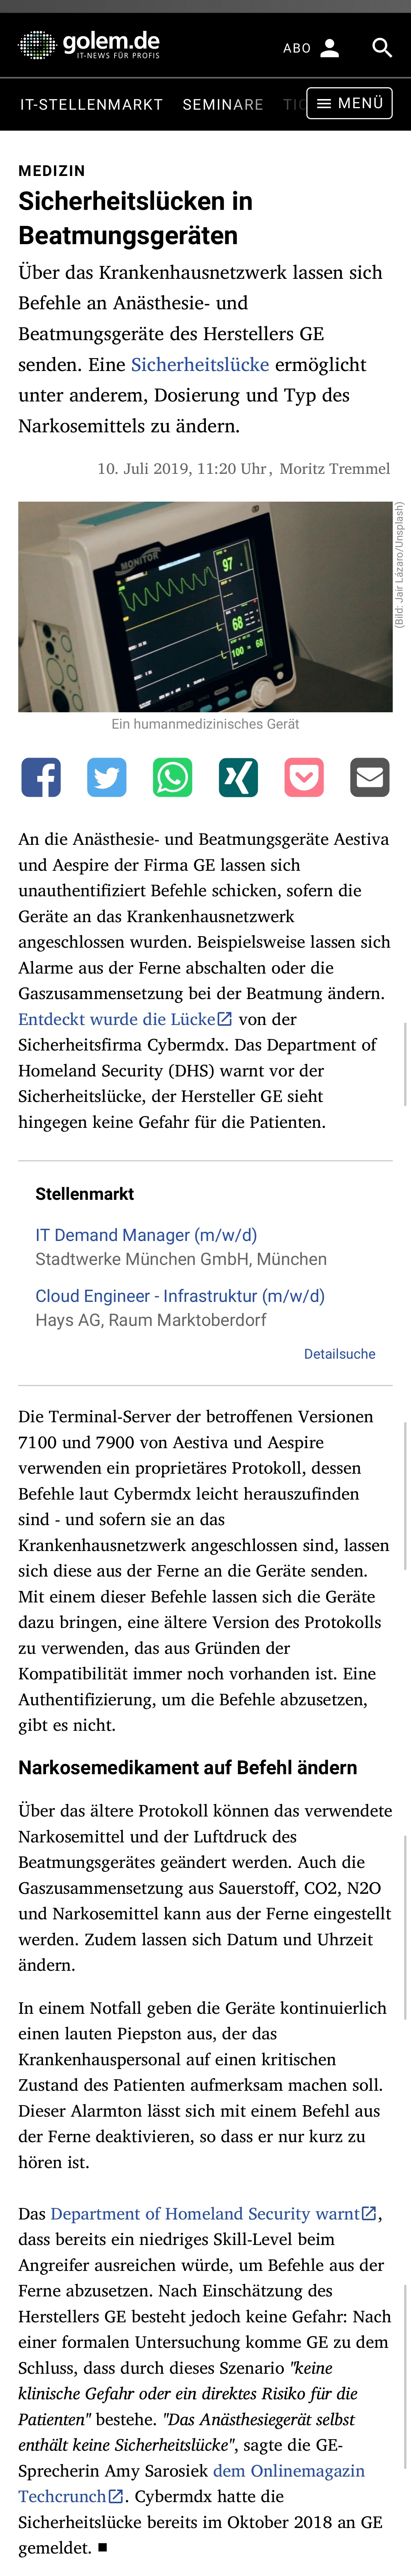Open IT Demand Manager job listing
The height and width of the screenshot is (2576, 411).
click(146, 1235)
